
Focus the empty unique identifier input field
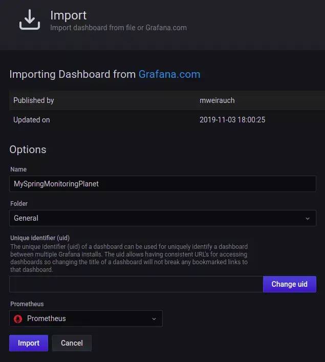136,284
